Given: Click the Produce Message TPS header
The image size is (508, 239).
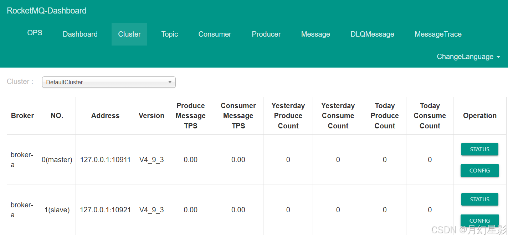Looking at the screenshot, I should click(191, 116).
